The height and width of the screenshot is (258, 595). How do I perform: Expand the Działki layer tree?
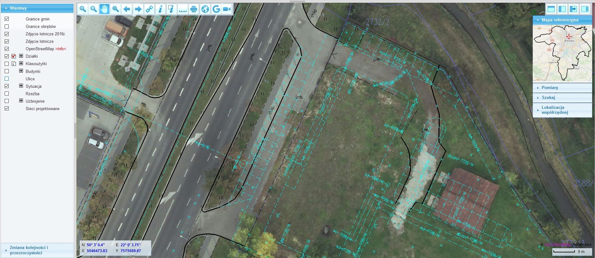point(21,56)
